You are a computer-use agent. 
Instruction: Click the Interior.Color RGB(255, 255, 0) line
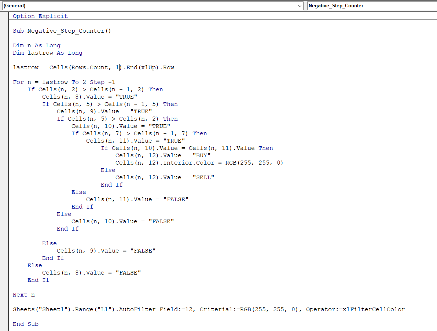coord(199,163)
